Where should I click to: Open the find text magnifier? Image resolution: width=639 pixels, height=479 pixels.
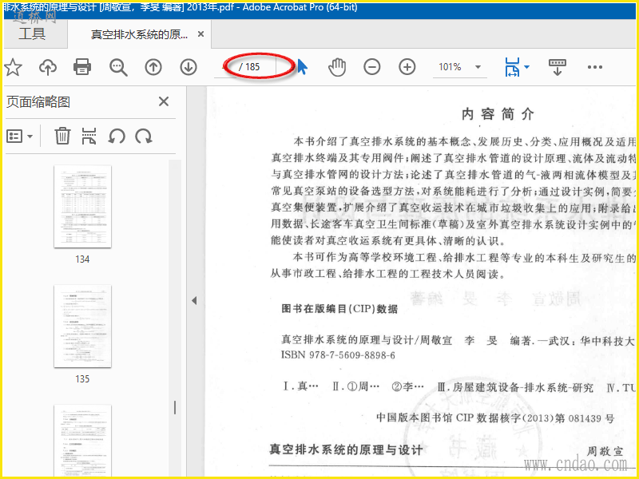point(118,67)
